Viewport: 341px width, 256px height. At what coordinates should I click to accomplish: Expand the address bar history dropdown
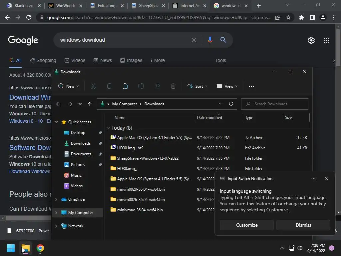pyautogui.click(x=220, y=104)
